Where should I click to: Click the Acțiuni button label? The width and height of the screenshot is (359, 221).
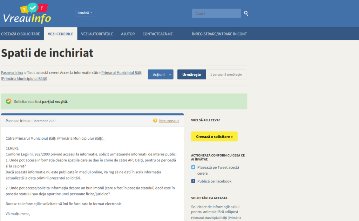pos(159,75)
